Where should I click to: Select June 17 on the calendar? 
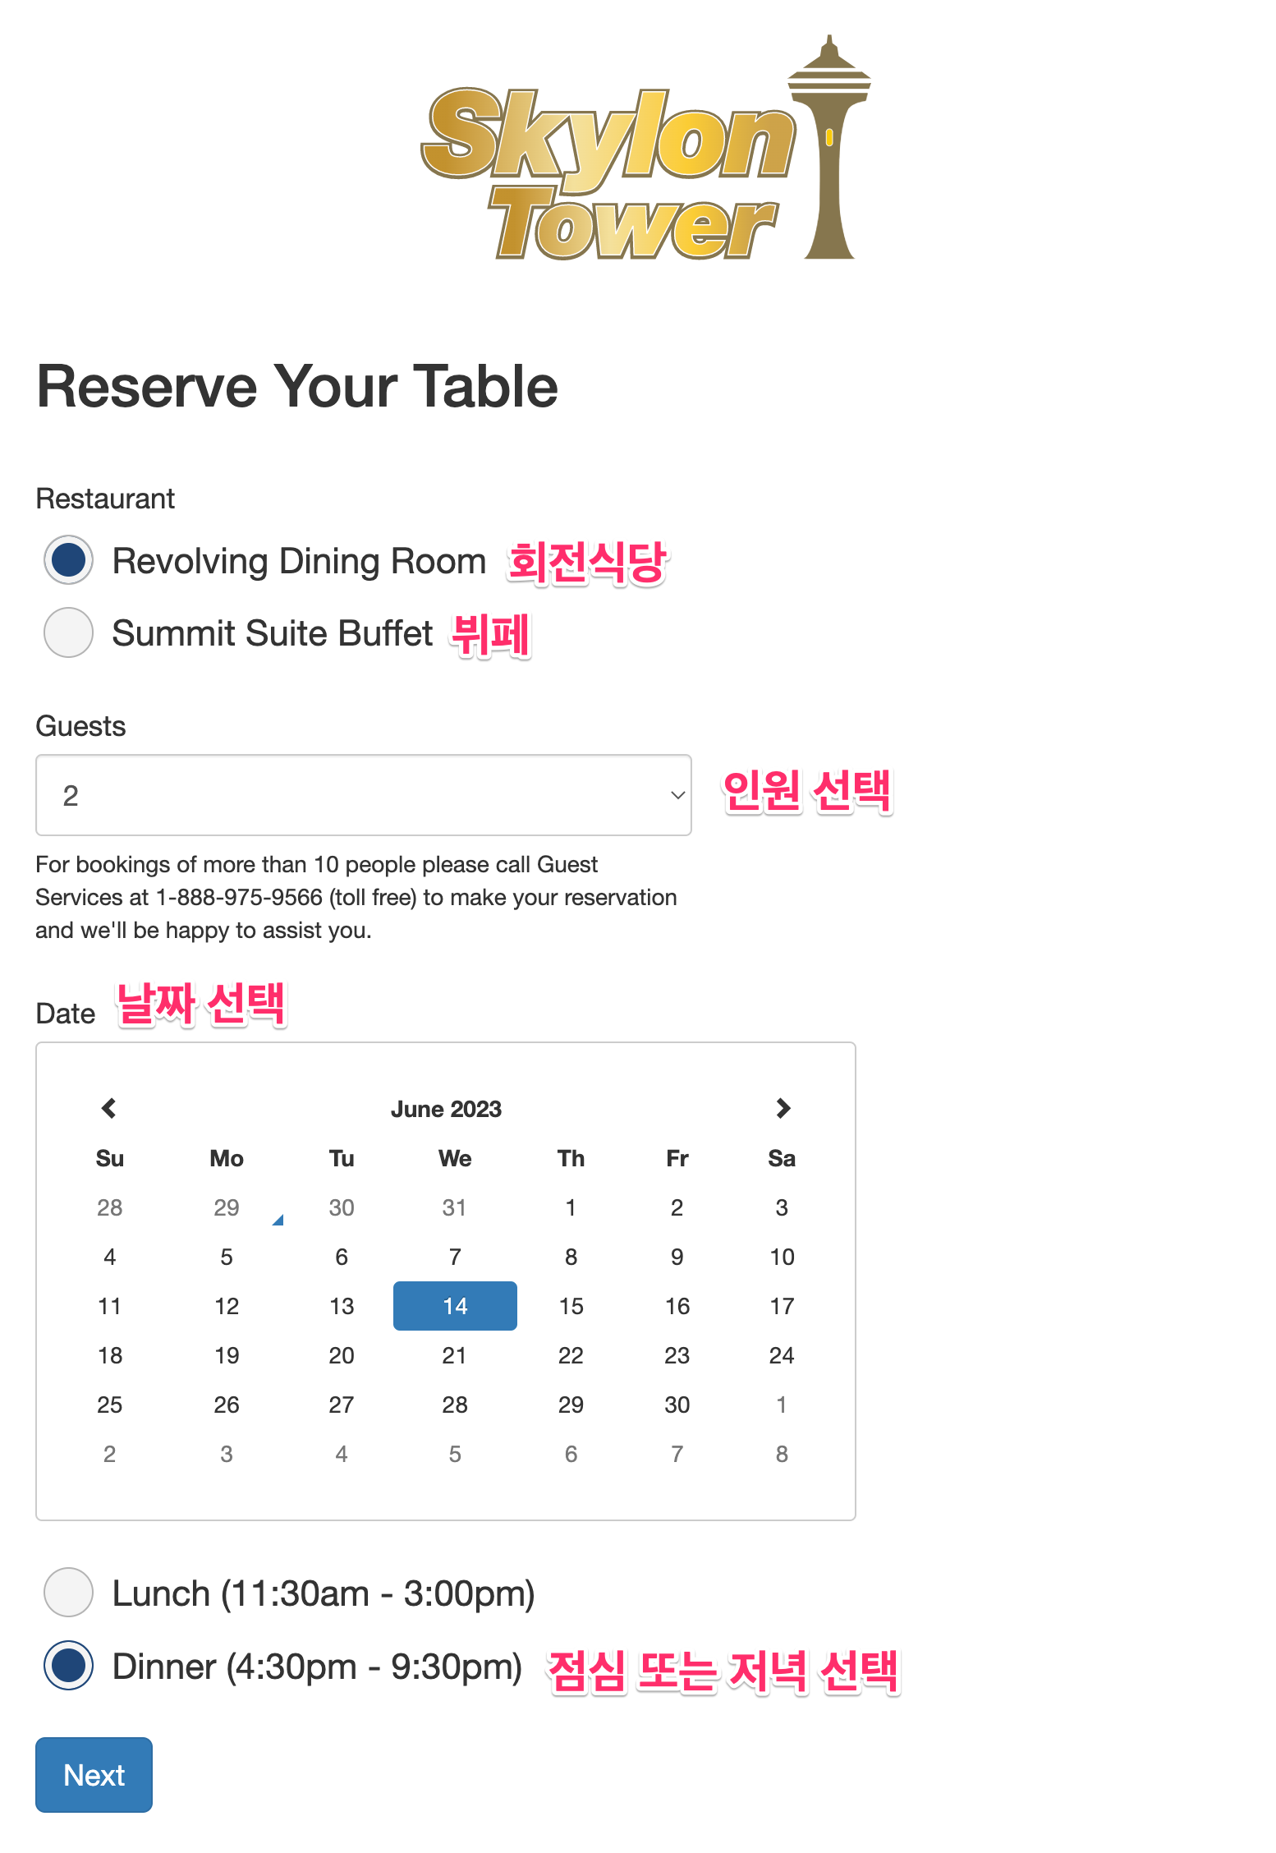(783, 1306)
